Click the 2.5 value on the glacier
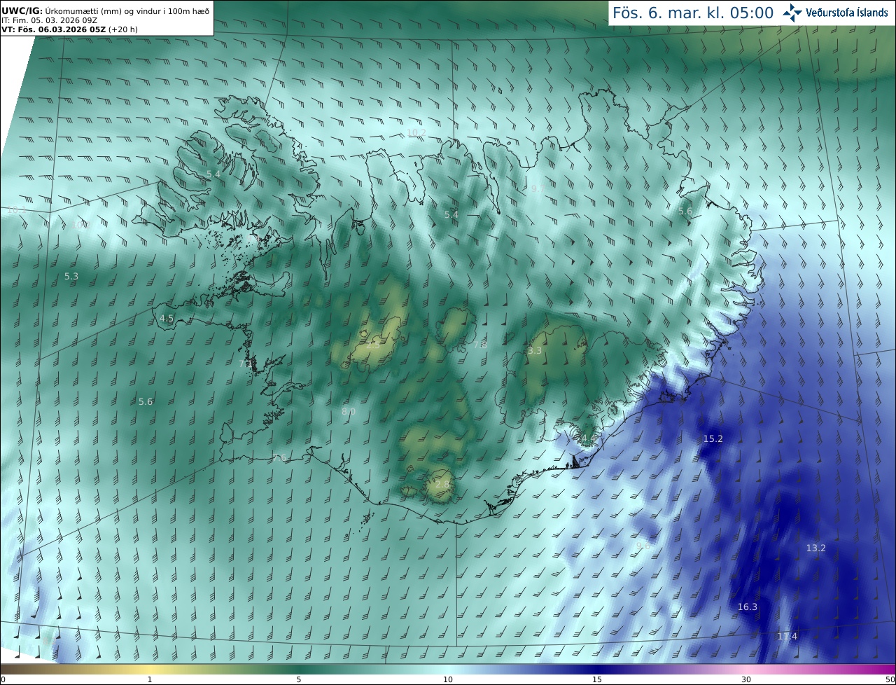Viewport: 896px width, 685px height. pyautogui.click(x=373, y=345)
